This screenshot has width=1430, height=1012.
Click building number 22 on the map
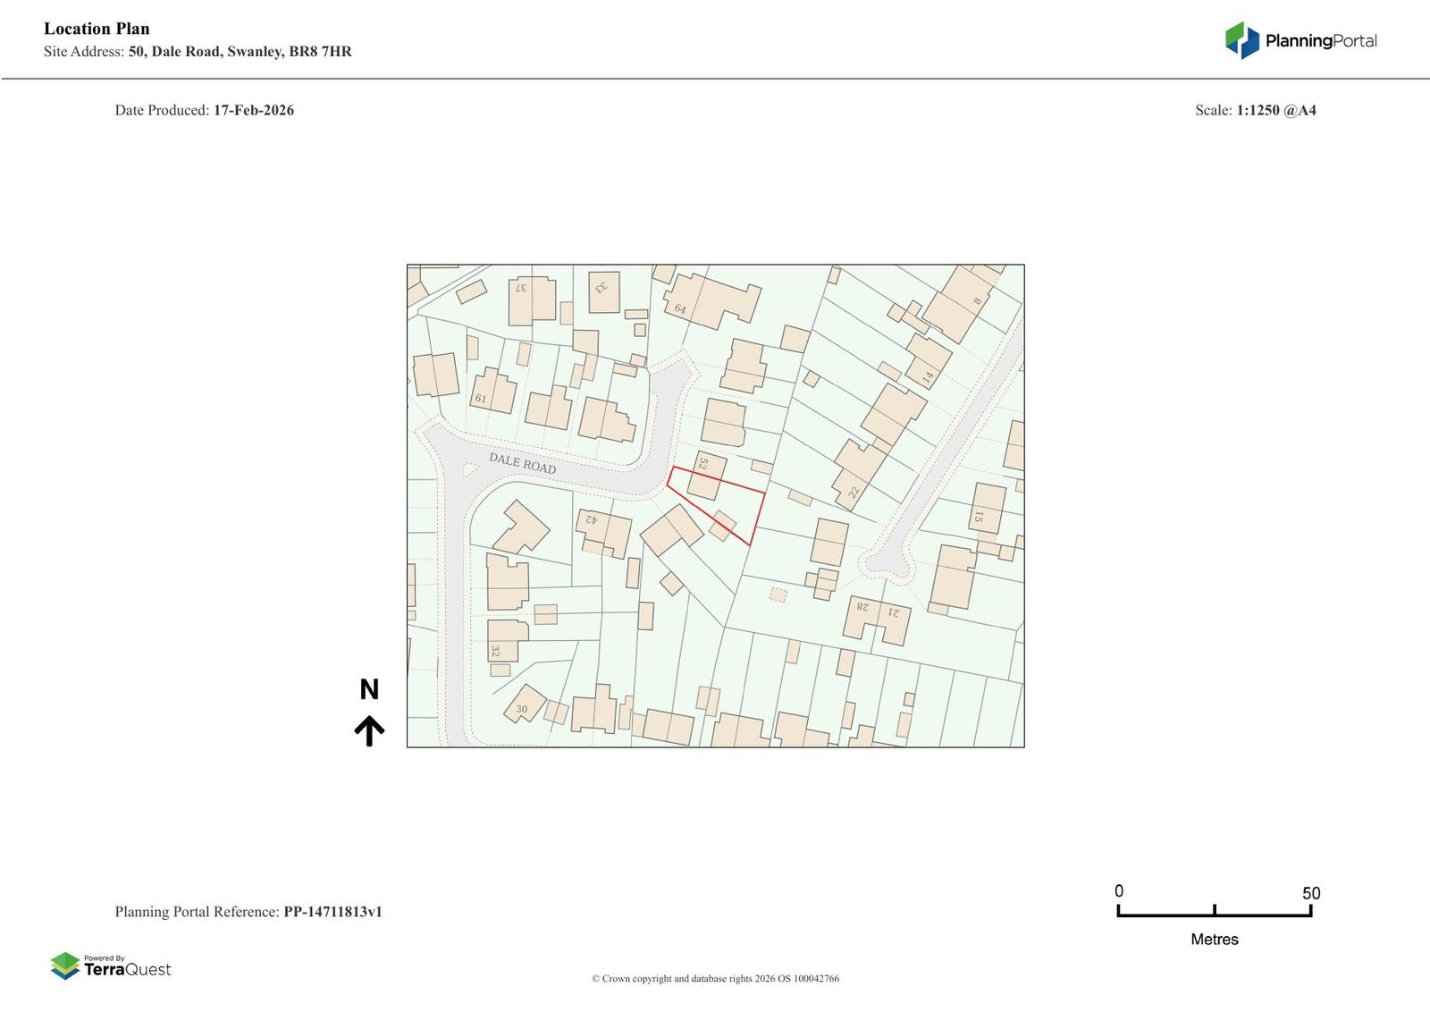(854, 493)
